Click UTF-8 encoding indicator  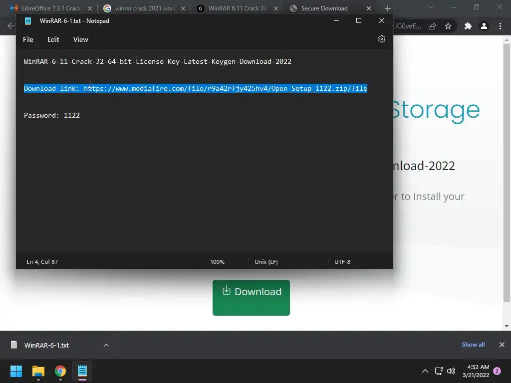coord(342,262)
